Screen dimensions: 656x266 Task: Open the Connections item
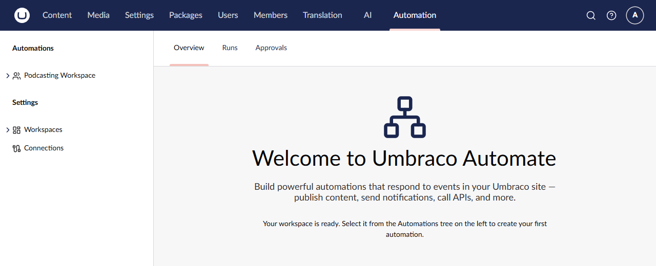(x=44, y=148)
